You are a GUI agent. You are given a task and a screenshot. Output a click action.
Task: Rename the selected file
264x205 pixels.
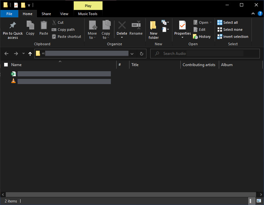136,28
